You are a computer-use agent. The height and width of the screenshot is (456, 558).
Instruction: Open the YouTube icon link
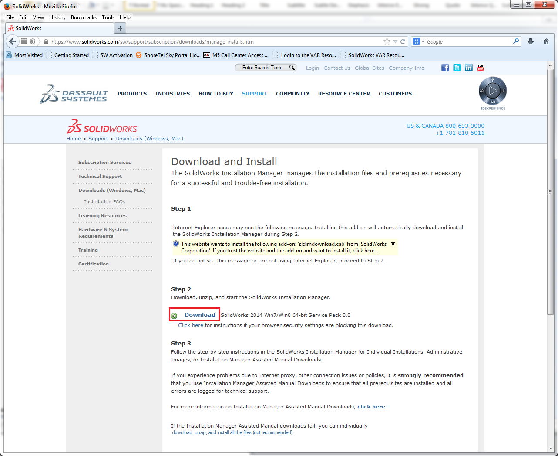click(x=480, y=68)
